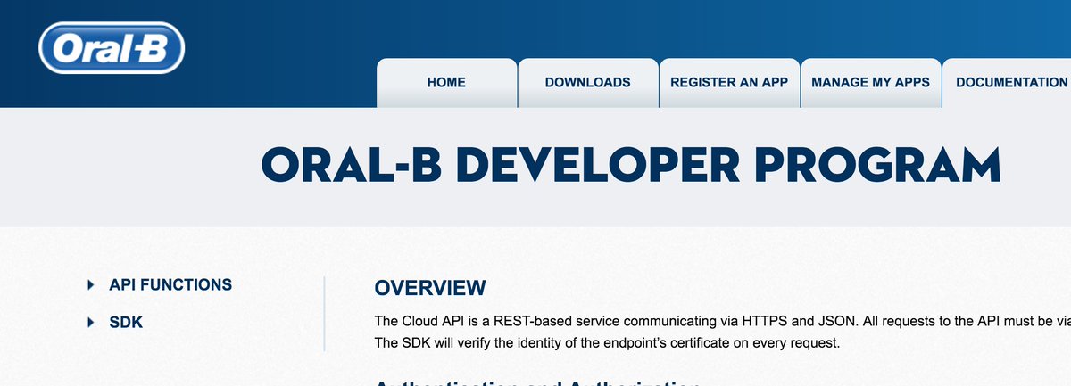Go to REGISTER AN APP tab
The image size is (1071, 386).
(729, 83)
